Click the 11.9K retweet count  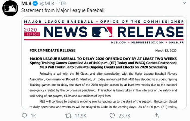pos(81,116)
